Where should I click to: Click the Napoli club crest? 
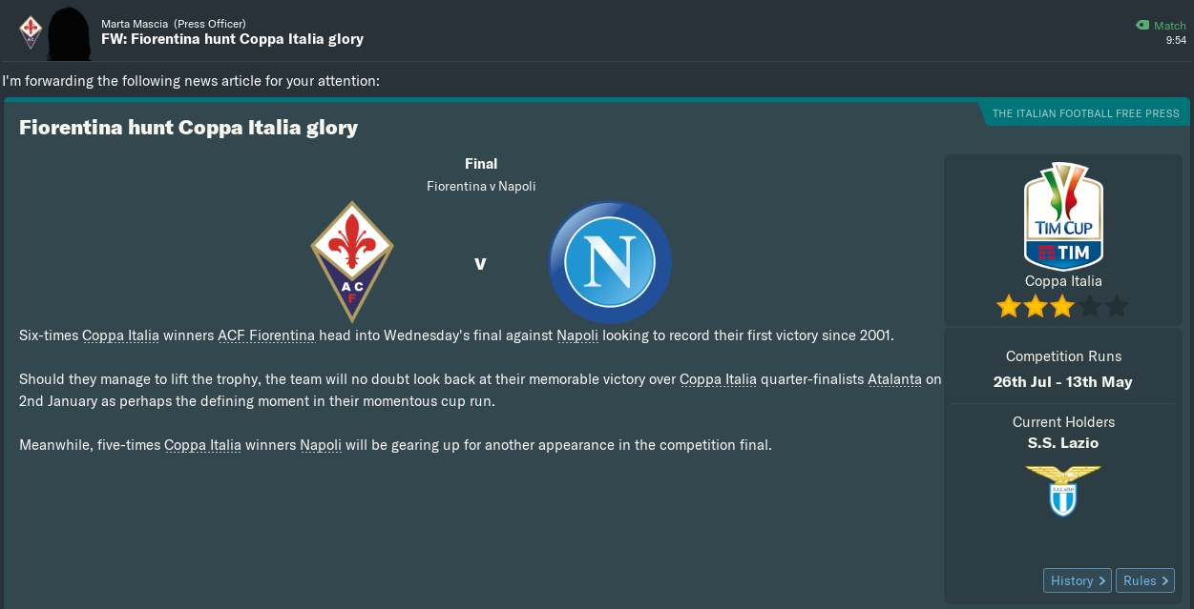tap(610, 262)
